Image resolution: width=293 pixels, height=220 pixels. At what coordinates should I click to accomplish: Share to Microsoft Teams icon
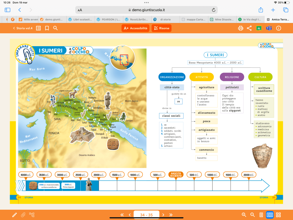click(x=269, y=28)
